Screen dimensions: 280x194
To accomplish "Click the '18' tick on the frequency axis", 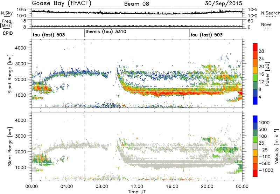I will point(23,21).
